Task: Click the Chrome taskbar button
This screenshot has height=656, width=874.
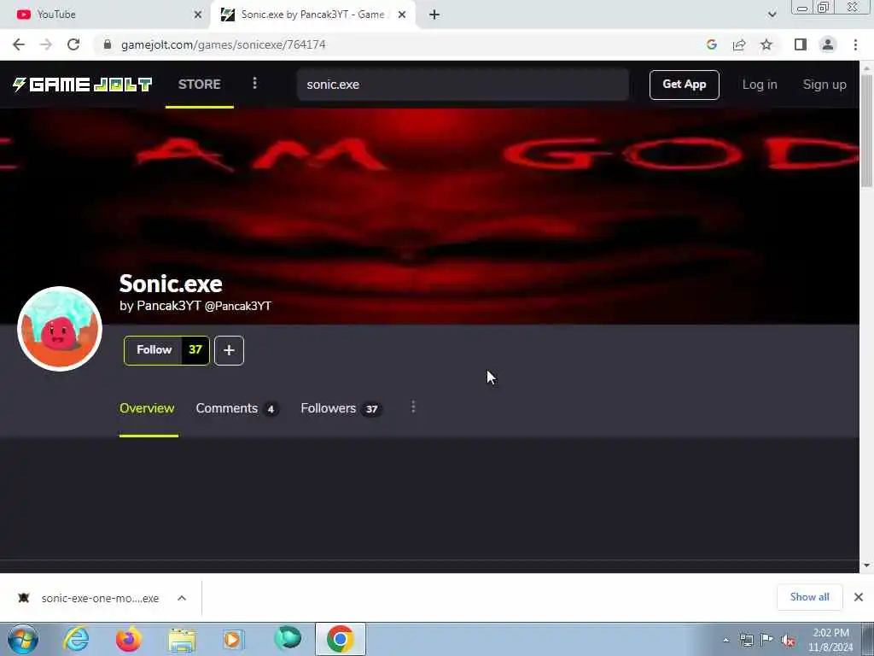Action: (x=341, y=639)
